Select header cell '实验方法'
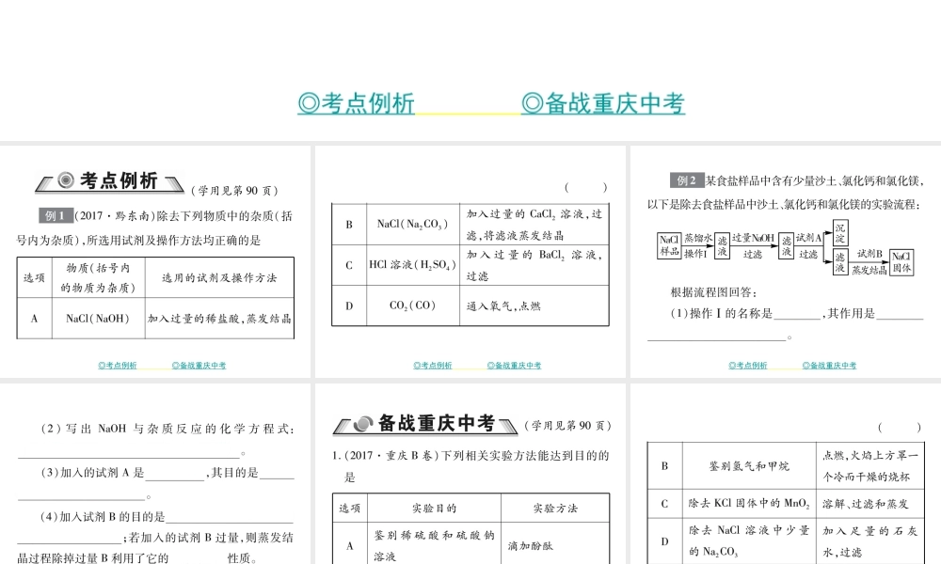Screen dimensions: 941x564 pos(555,509)
